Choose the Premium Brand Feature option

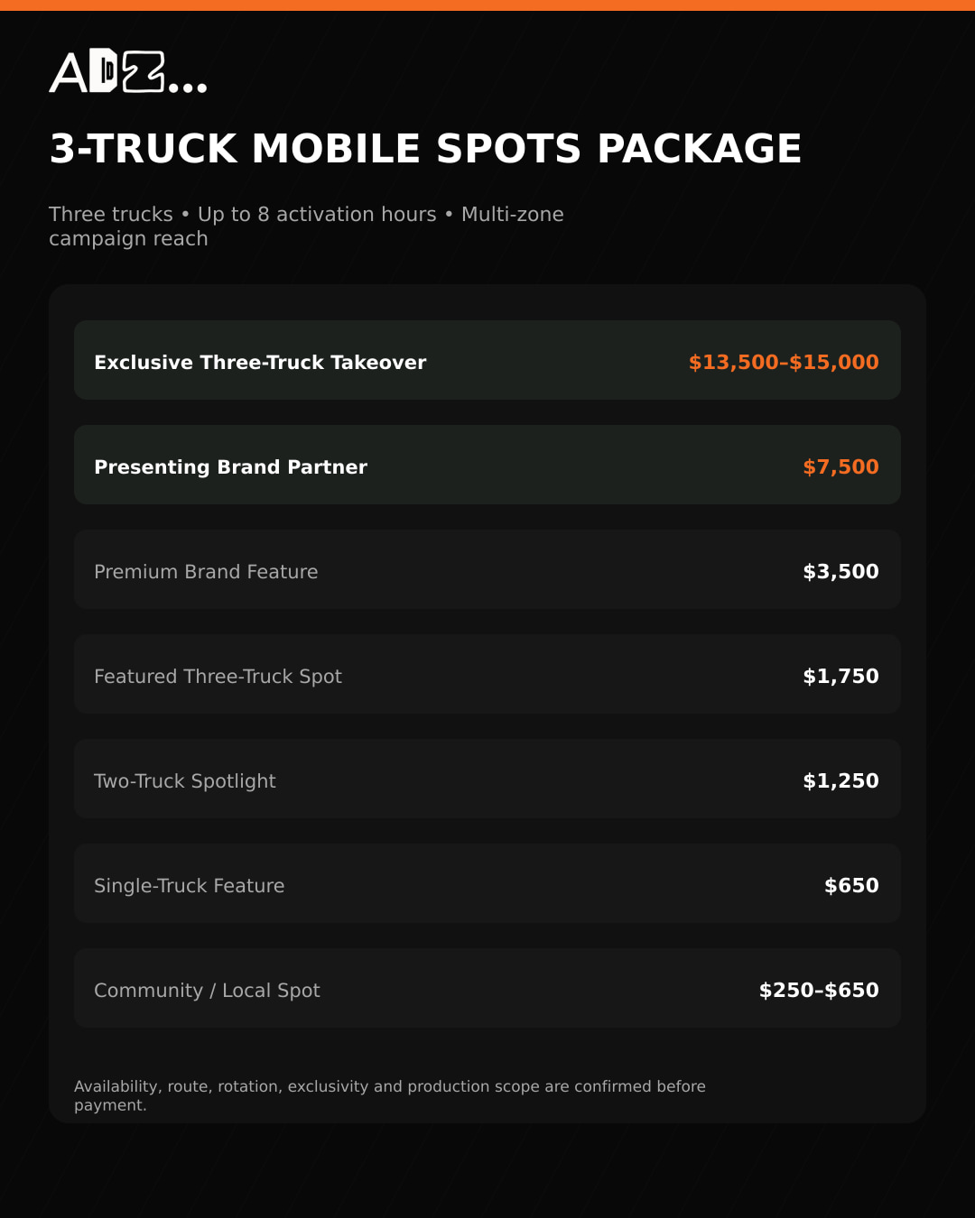pyautogui.click(x=487, y=569)
